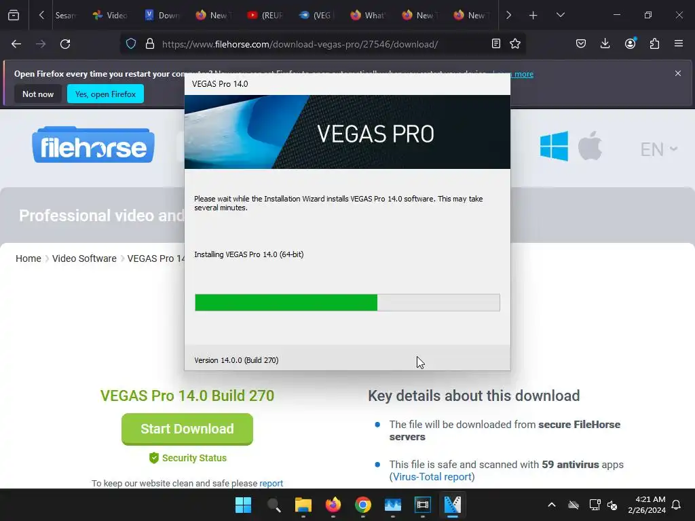The image size is (695, 521).
Task: Open Firefox View icon in tab bar
Action: 14,15
